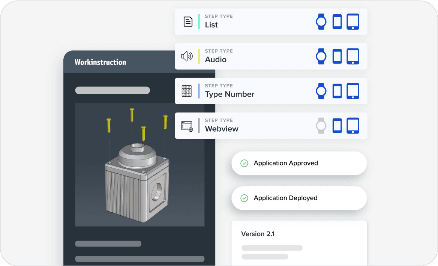Select the Type Number step label
Image resolution: width=438 pixels, height=266 pixels.
click(x=229, y=94)
